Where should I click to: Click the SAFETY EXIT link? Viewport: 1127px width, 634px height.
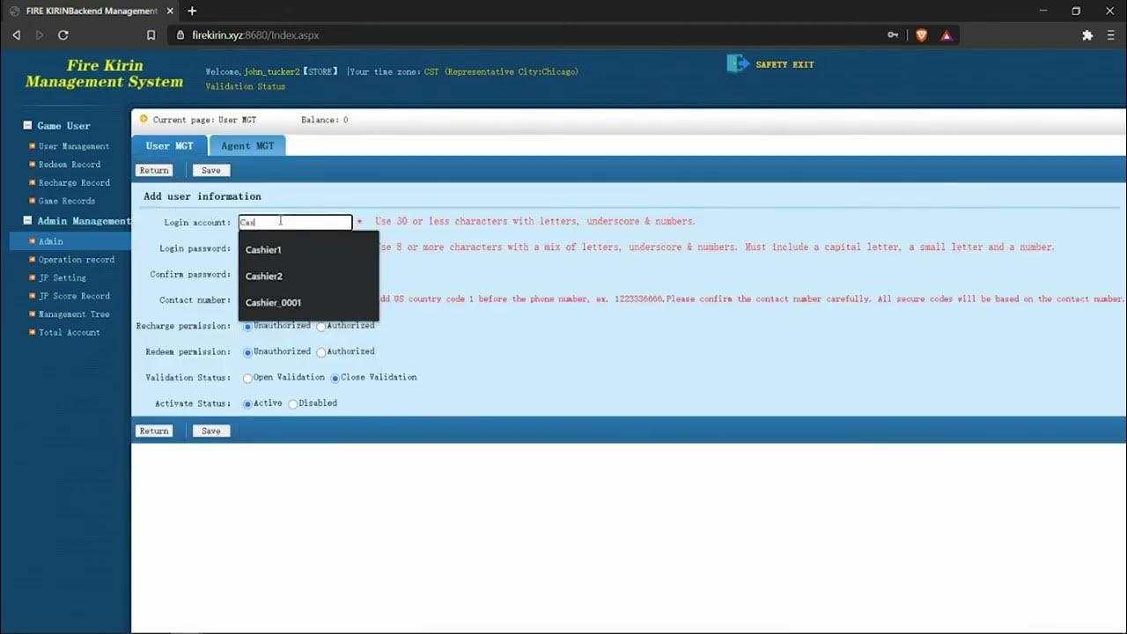784,64
